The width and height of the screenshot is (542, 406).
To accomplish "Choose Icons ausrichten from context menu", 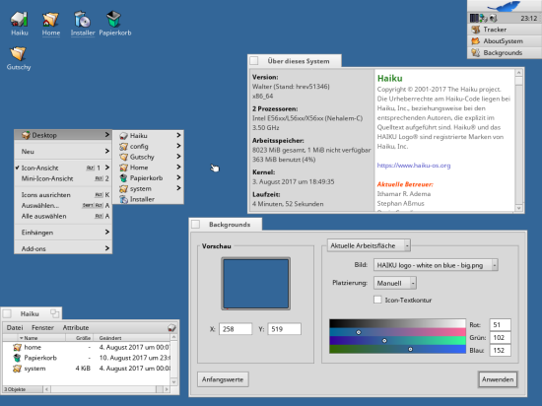I will click(63, 195).
